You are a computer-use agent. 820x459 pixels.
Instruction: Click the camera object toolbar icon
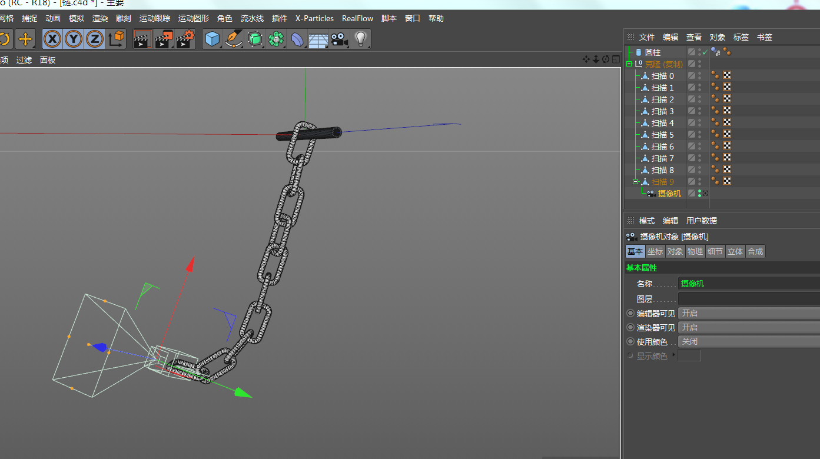click(x=338, y=39)
